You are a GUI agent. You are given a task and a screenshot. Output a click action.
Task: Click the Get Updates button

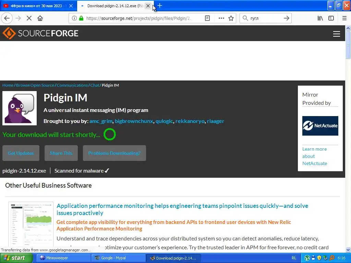coord(21,153)
